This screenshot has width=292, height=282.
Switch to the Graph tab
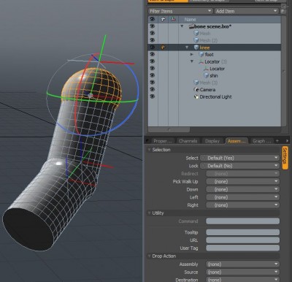pos(261,141)
